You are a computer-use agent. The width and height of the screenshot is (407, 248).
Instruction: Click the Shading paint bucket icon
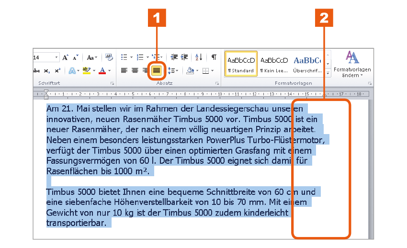click(190, 70)
